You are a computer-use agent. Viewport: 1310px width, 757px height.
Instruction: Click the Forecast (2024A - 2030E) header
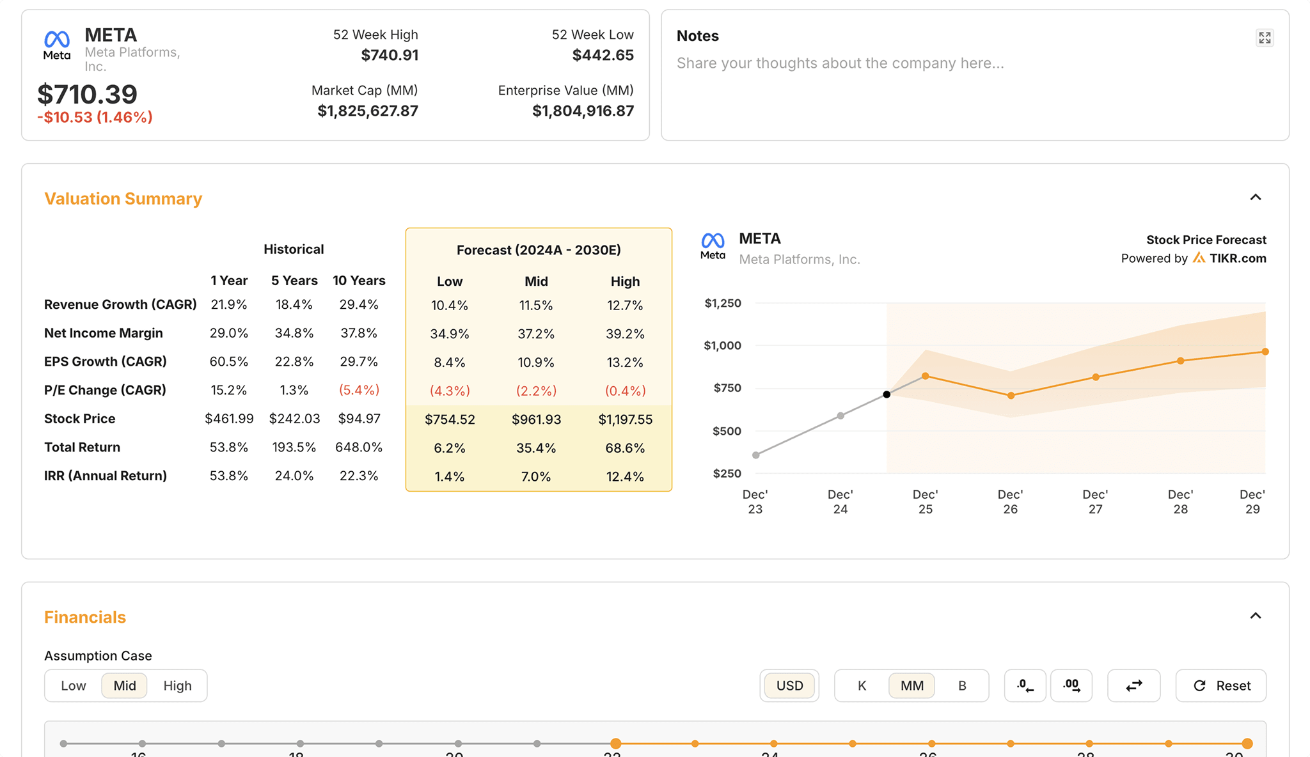(x=539, y=250)
